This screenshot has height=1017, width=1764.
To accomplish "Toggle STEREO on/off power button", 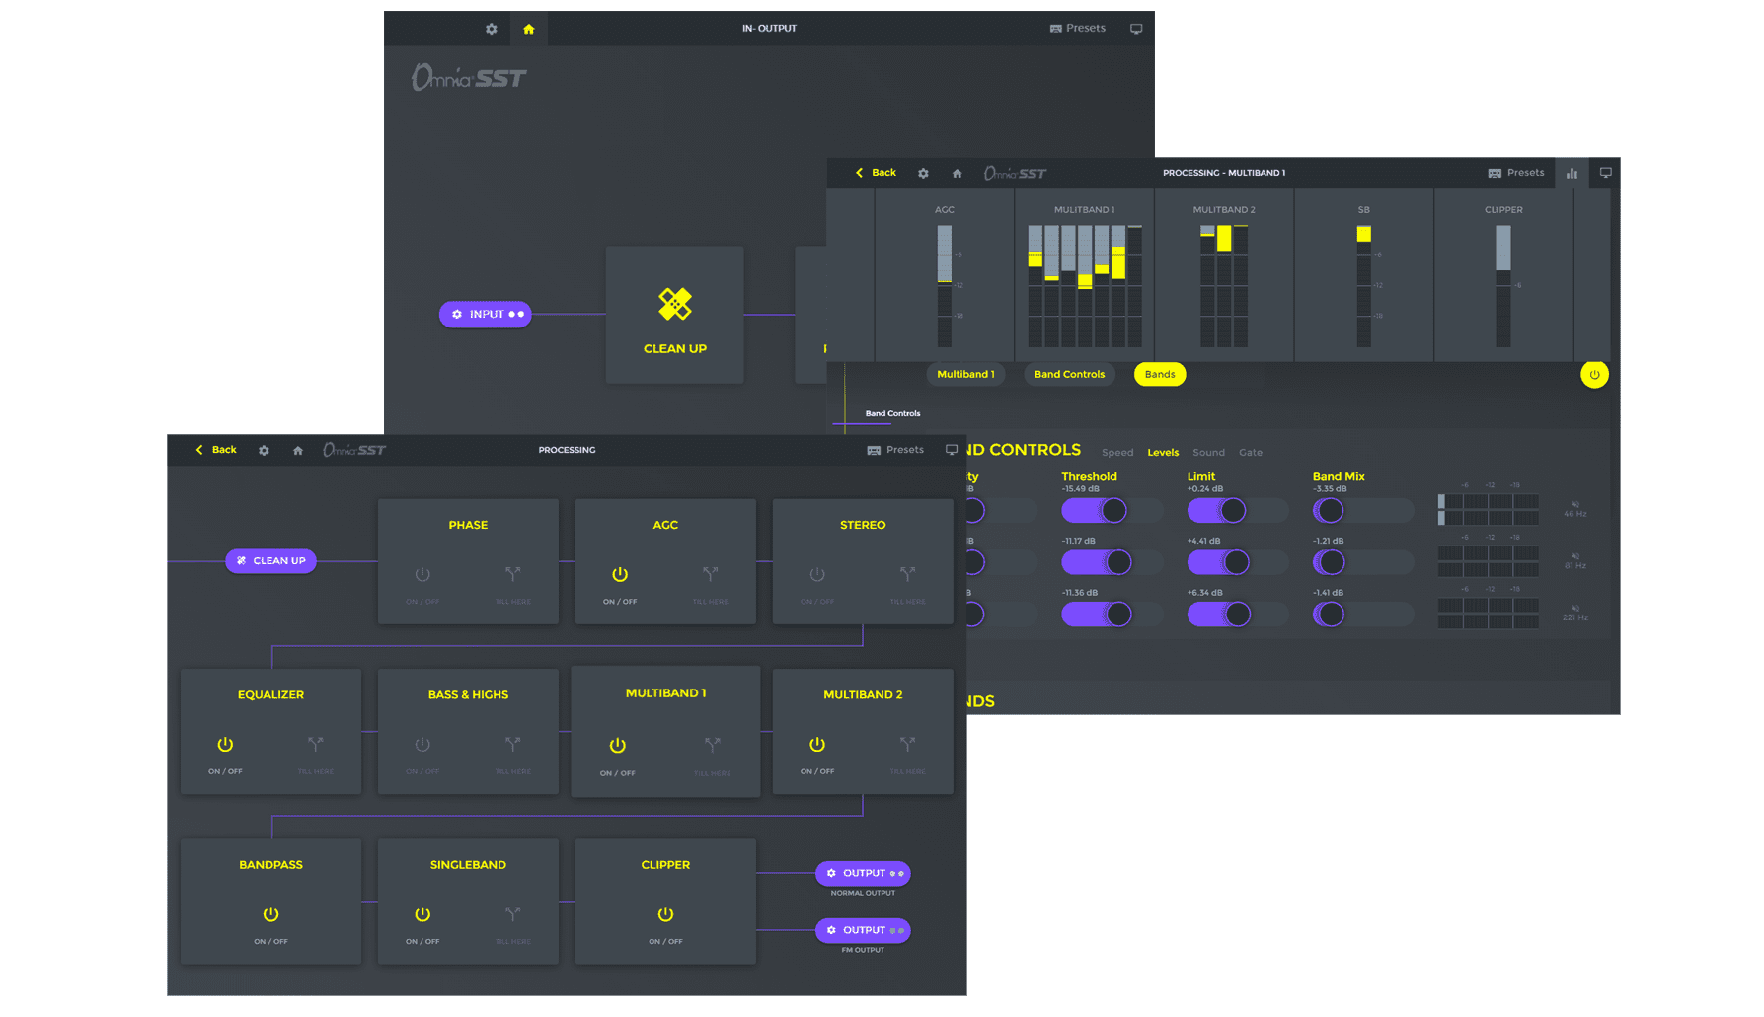I will pos(817,574).
